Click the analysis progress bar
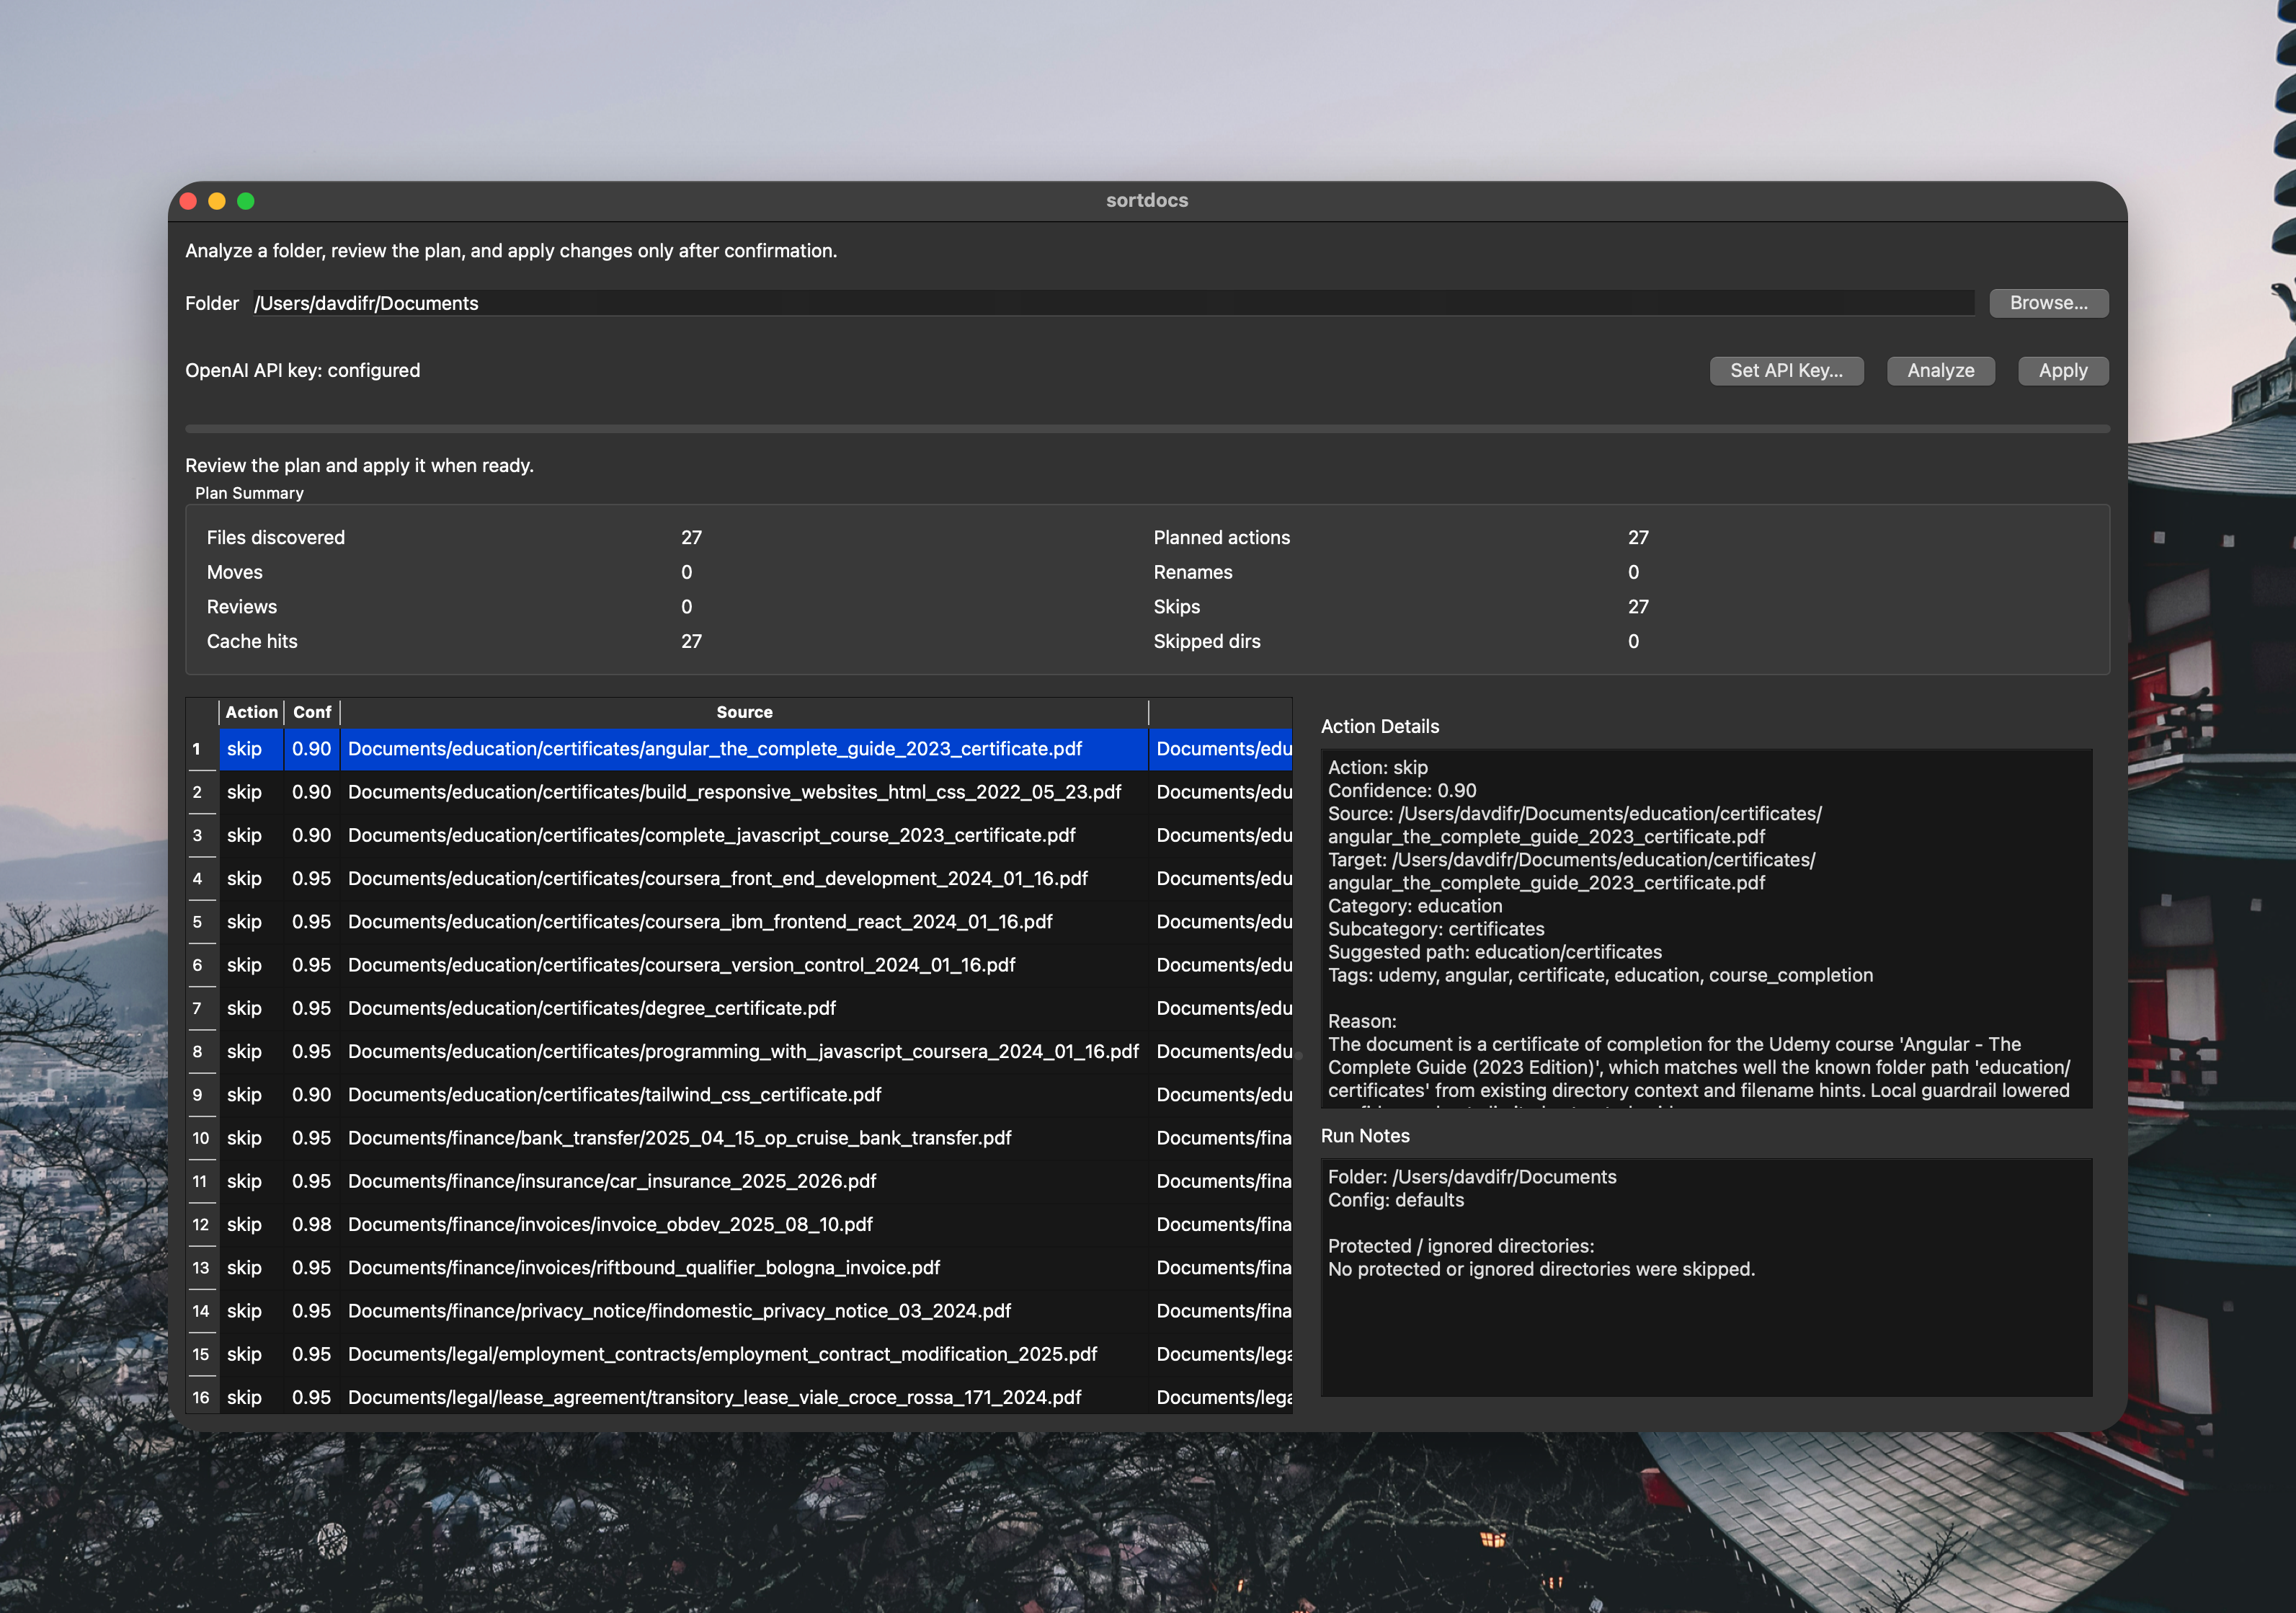Screen dimensions: 2296x1613 [x=1146, y=429]
